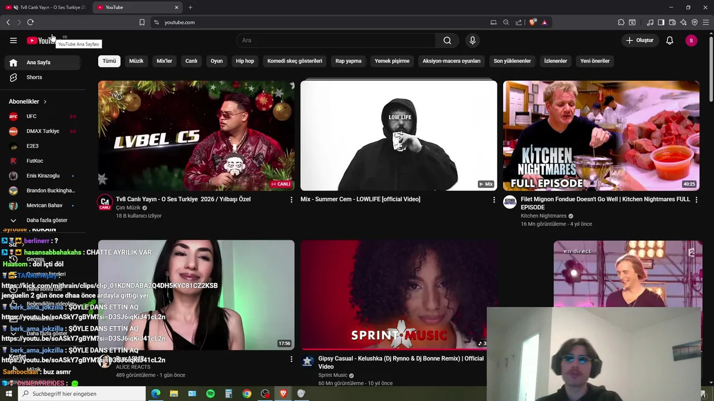Go to Ana Sayfa in the sidebar
This screenshot has width=714, height=401.
point(44,62)
